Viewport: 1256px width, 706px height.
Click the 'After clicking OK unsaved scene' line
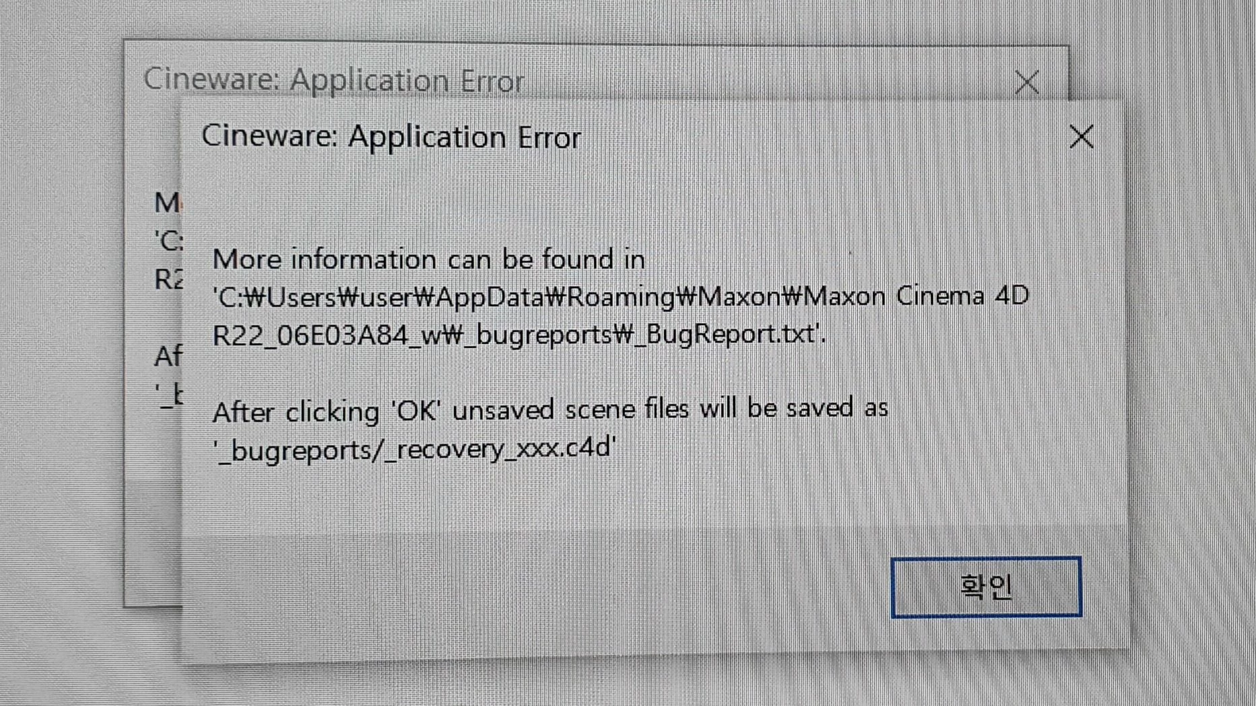pyautogui.click(x=550, y=410)
